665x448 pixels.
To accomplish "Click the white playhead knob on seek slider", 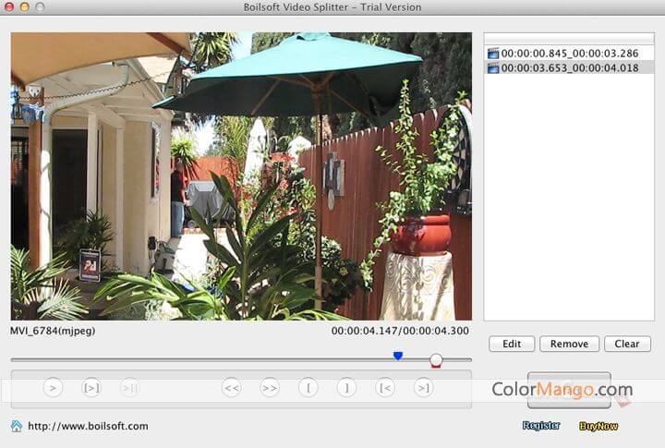I will [436, 359].
